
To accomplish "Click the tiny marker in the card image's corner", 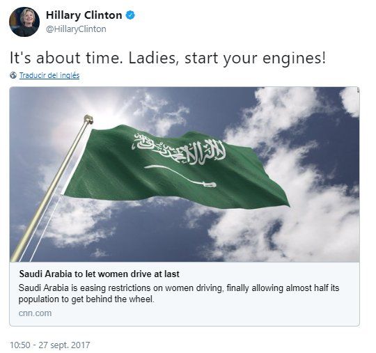I will (x=358, y=91).
